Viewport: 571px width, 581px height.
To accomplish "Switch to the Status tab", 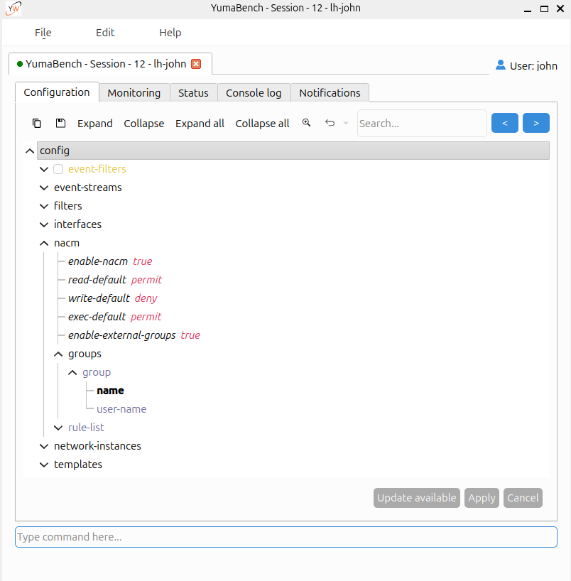I will pyautogui.click(x=193, y=92).
